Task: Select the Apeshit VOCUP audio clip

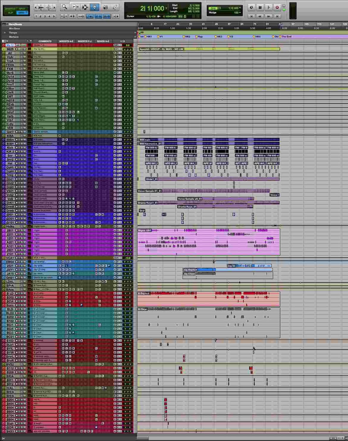Action: [209, 49]
